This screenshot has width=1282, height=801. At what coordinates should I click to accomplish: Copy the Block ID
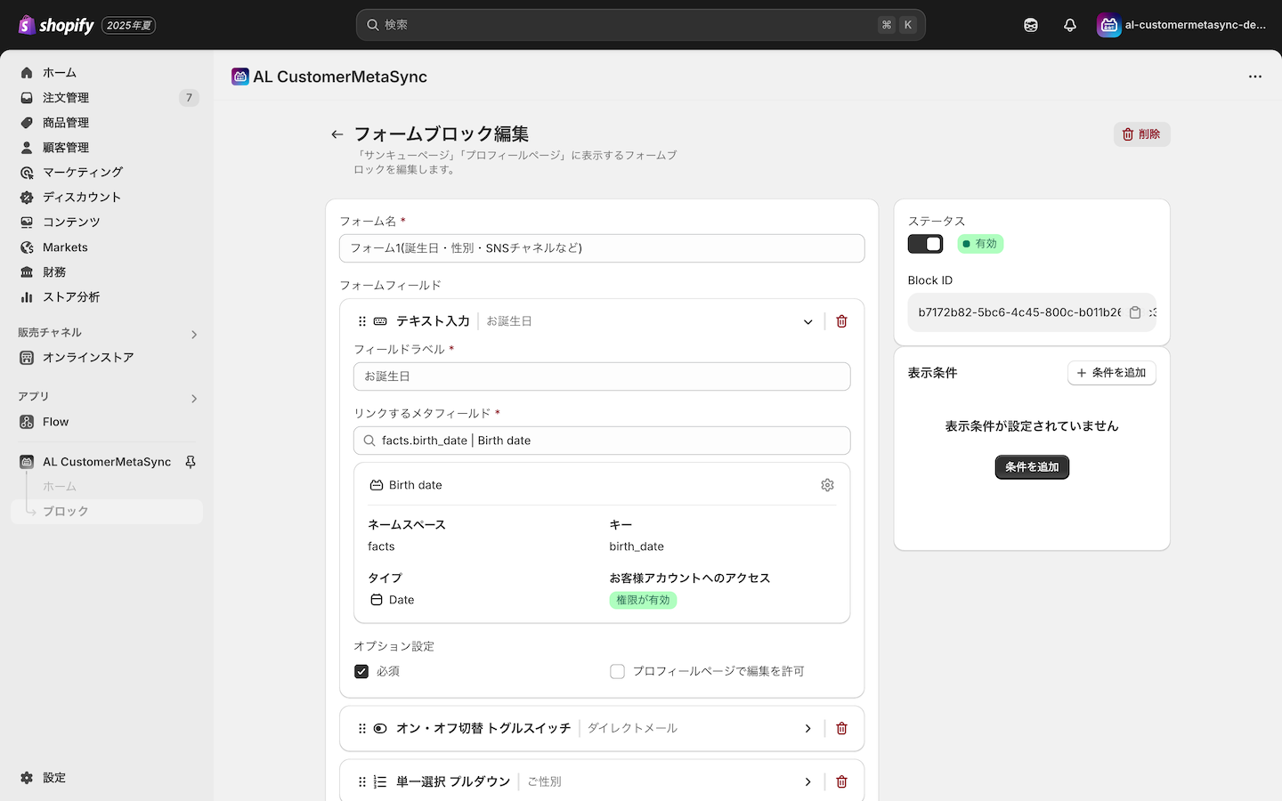pos(1135,312)
